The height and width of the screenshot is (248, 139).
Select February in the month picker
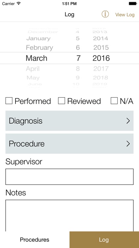point(40,48)
